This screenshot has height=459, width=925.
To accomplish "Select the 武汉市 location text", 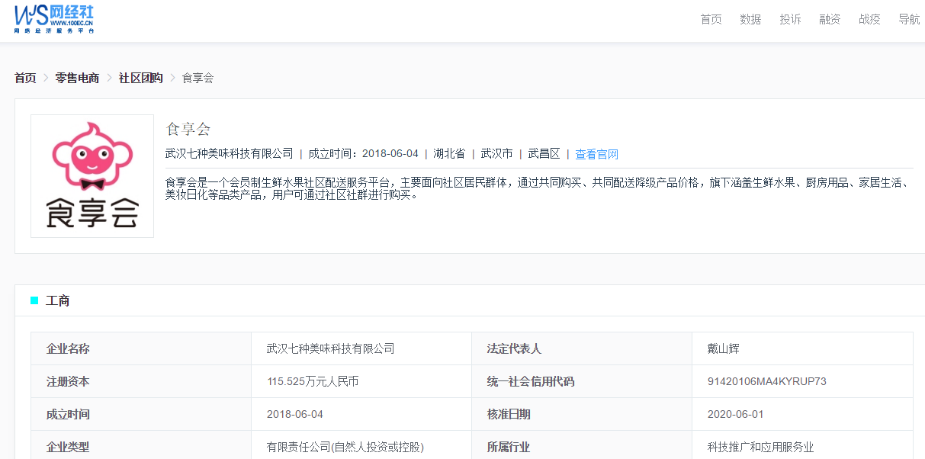I will coord(496,153).
